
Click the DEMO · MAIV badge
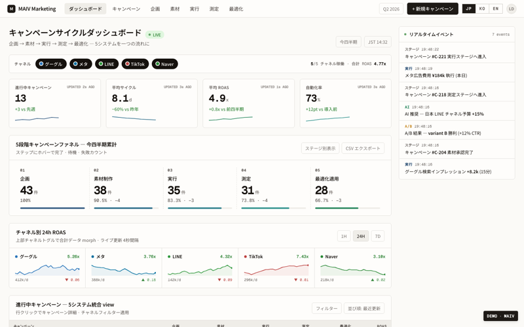pos(500,316)
